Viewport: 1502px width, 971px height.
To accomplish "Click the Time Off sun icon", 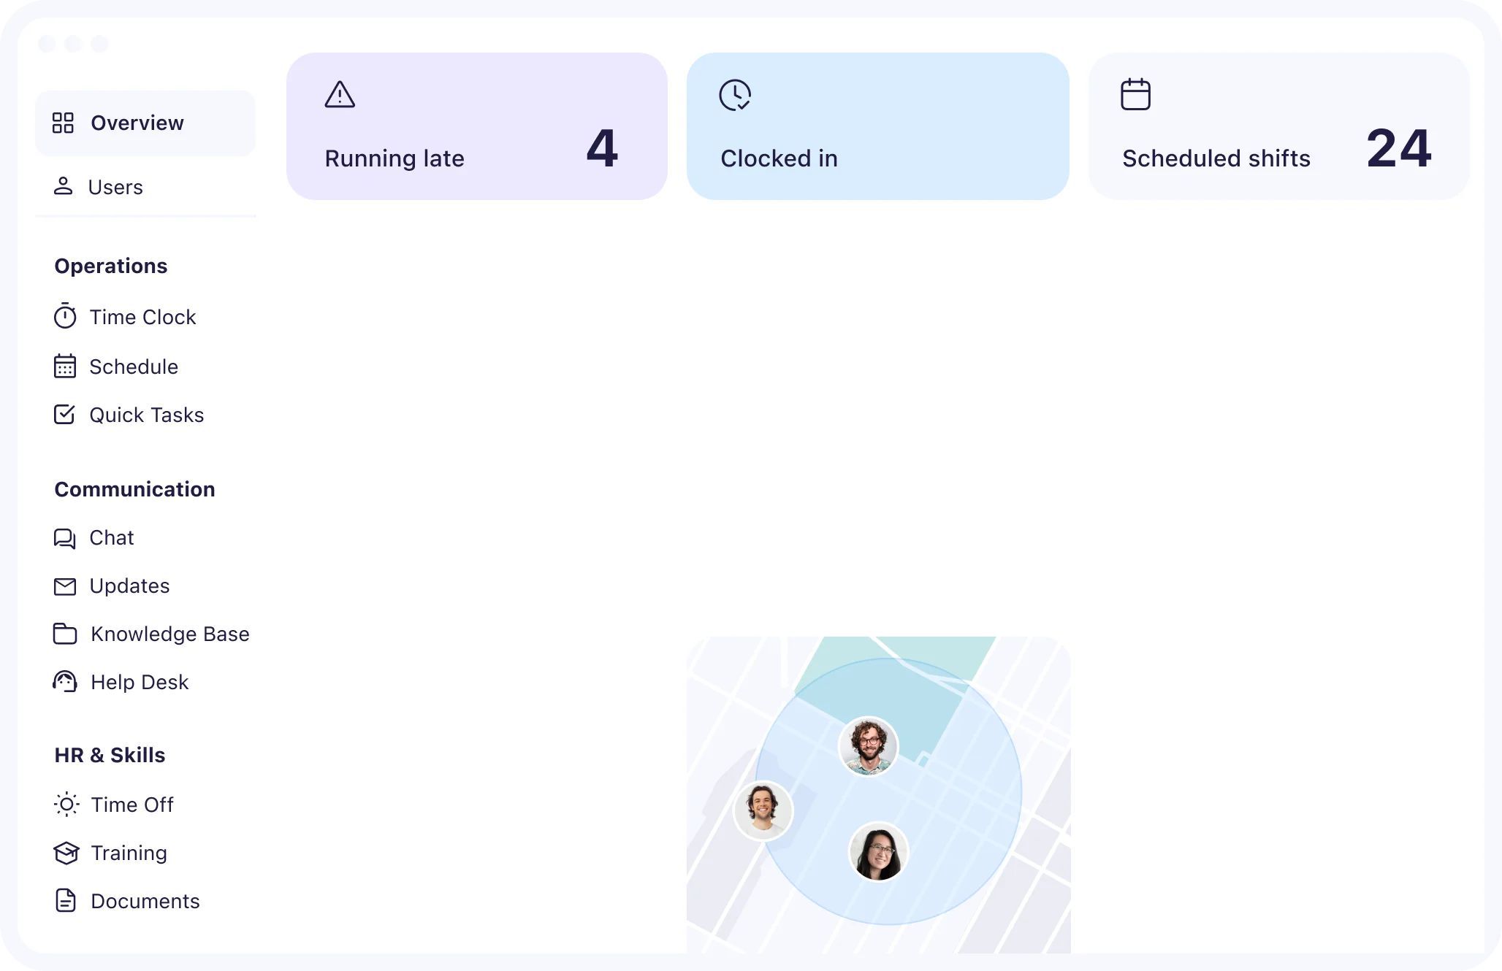I will pyautogui.click(x=66, y=805).
